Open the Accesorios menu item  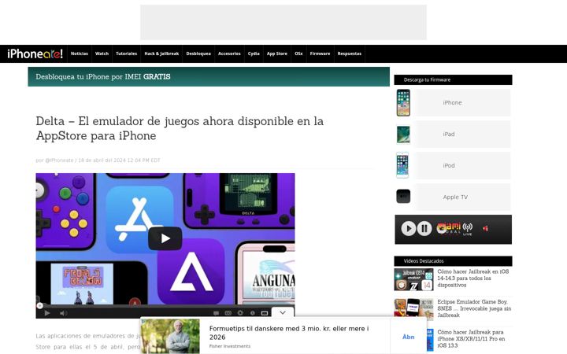tap(229, 53)
